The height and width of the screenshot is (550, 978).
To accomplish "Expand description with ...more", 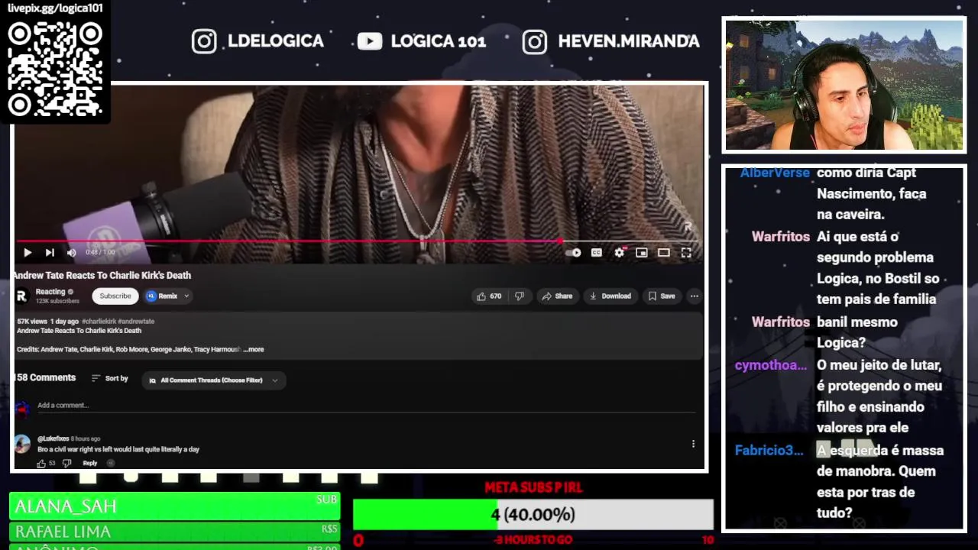I will click(x=254, y=350).
